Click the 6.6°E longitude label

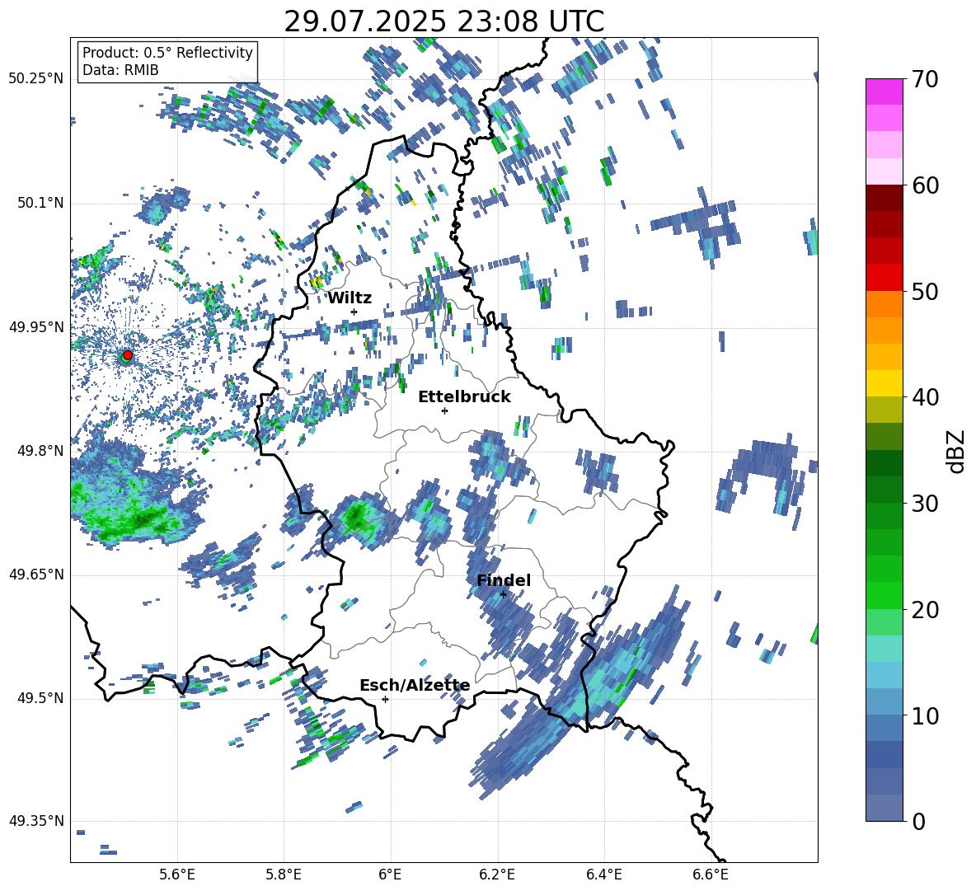[x=711, y=875]
